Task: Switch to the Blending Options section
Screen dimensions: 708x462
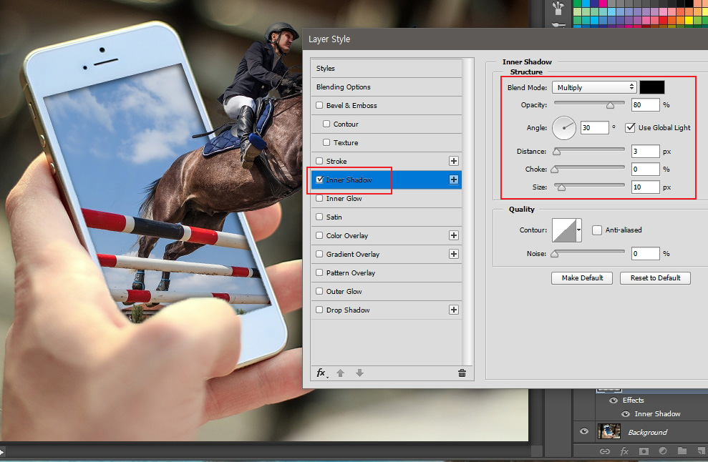Action: (344, 87)
